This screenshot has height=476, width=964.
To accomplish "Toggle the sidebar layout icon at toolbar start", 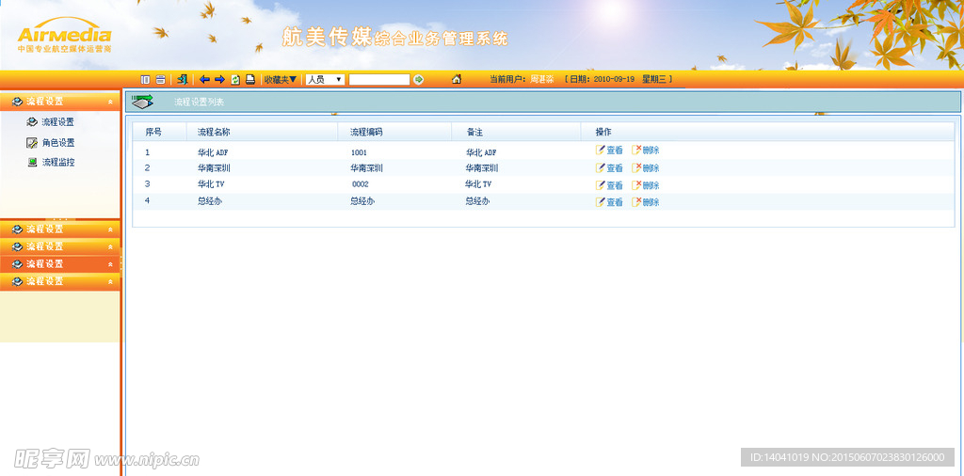I will point(145,80).
